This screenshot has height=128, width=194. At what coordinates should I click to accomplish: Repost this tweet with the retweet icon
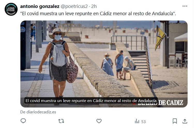[x=61, y=121]
